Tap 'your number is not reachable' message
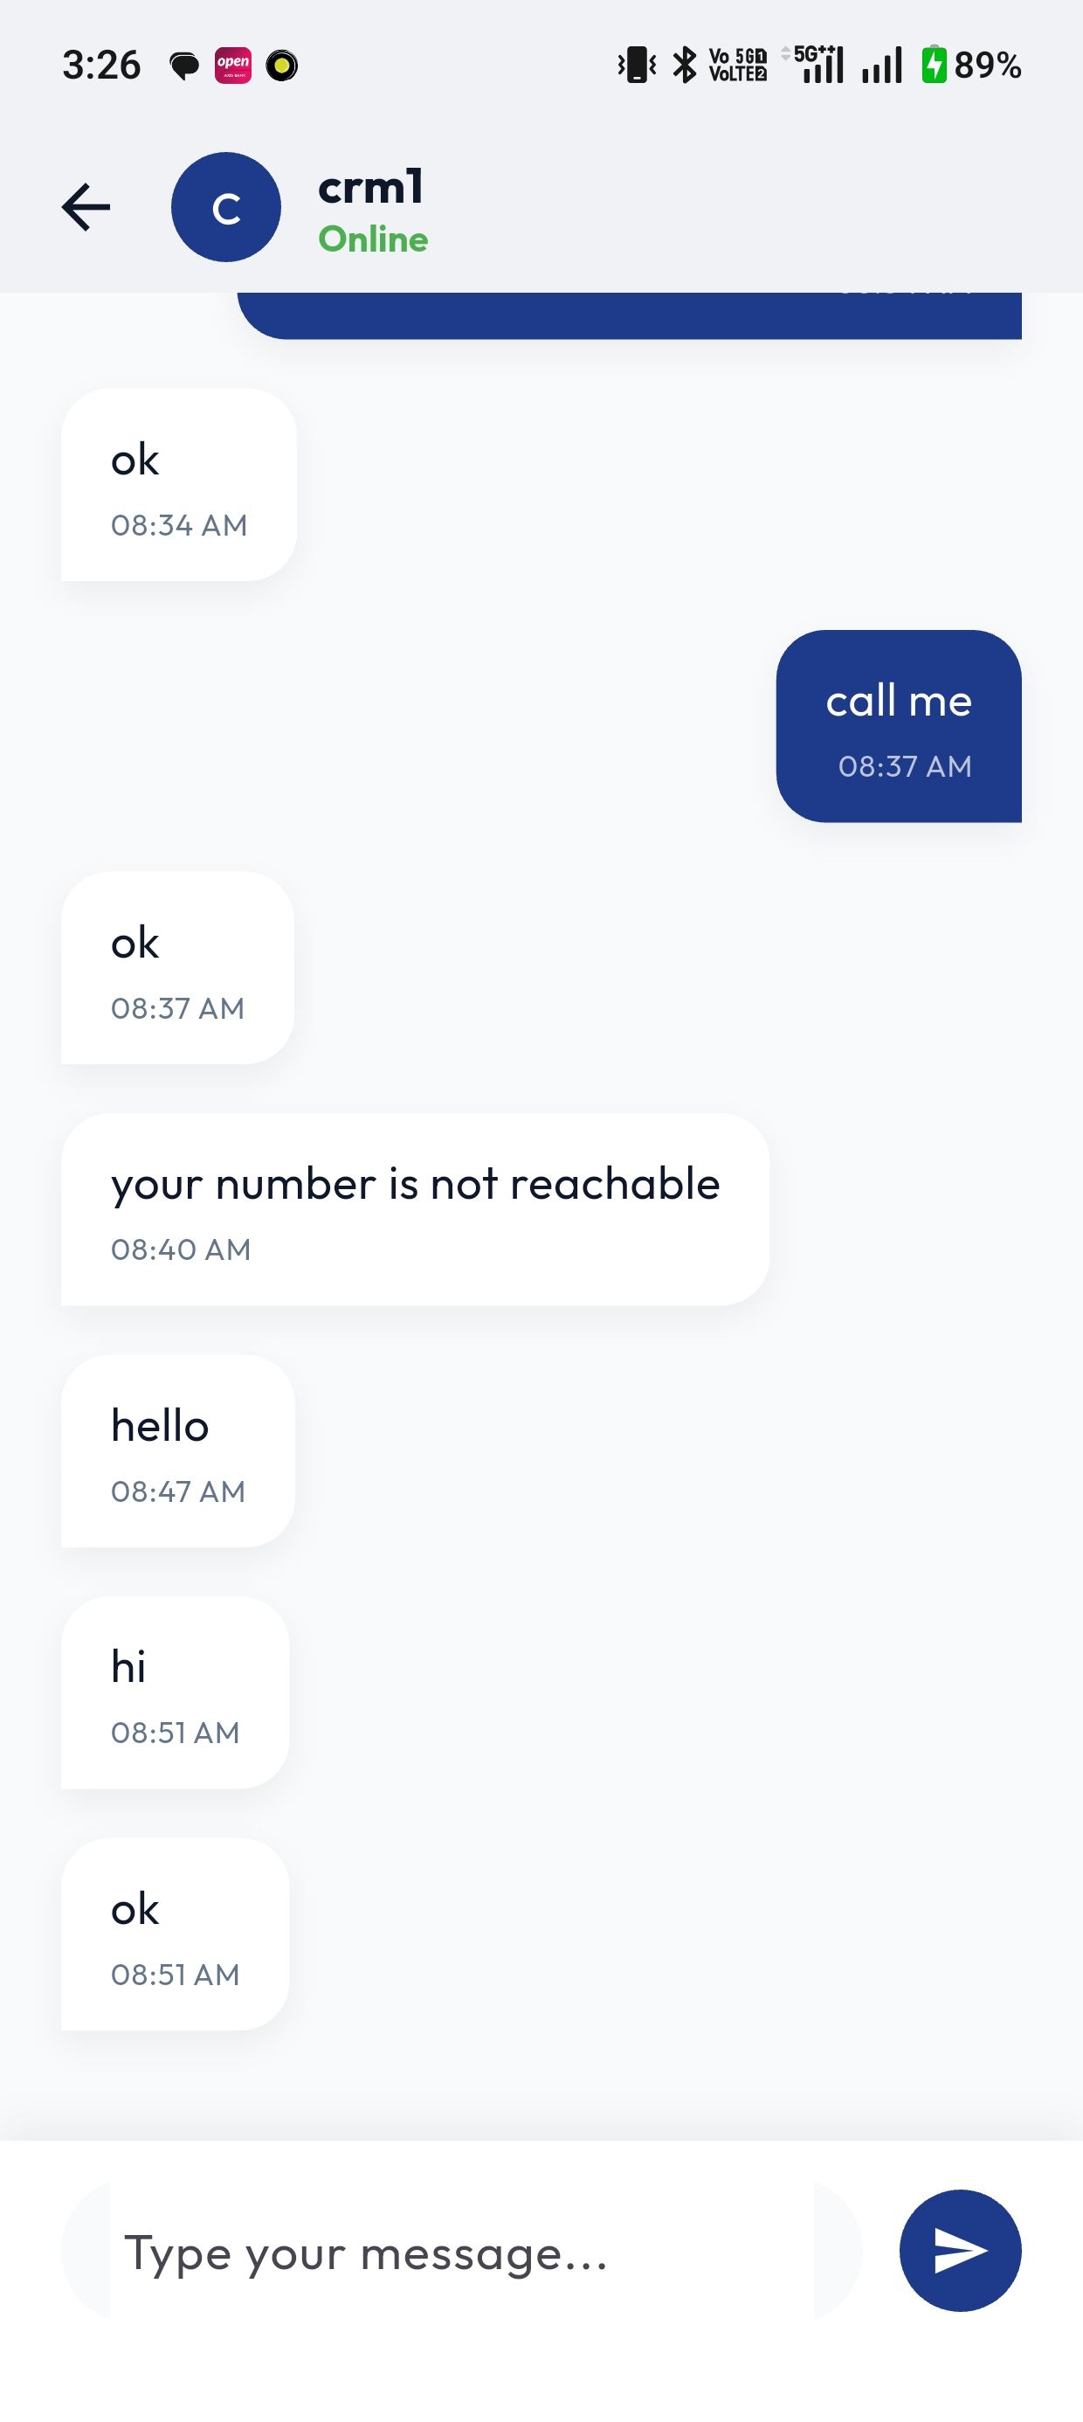This screenshot has height=2422, width=1083. (415, 1209)
